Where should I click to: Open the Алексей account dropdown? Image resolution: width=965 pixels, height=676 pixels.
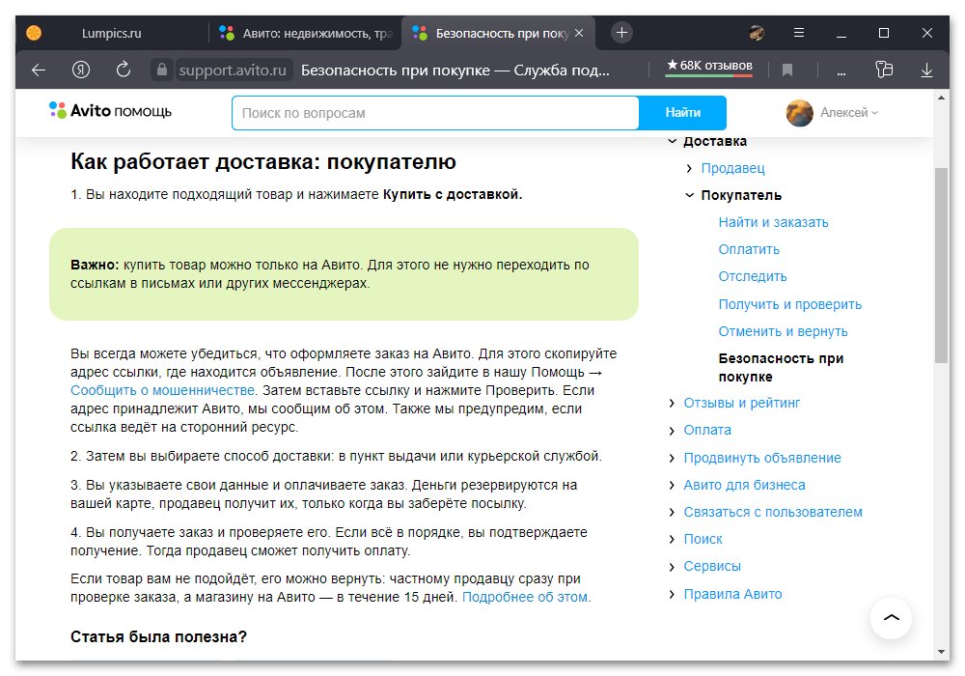tap(848, 113)
